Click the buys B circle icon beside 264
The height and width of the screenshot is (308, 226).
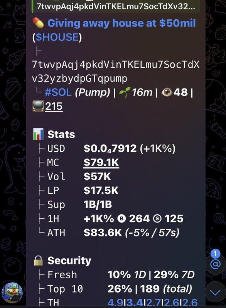[x=121, y=218]
